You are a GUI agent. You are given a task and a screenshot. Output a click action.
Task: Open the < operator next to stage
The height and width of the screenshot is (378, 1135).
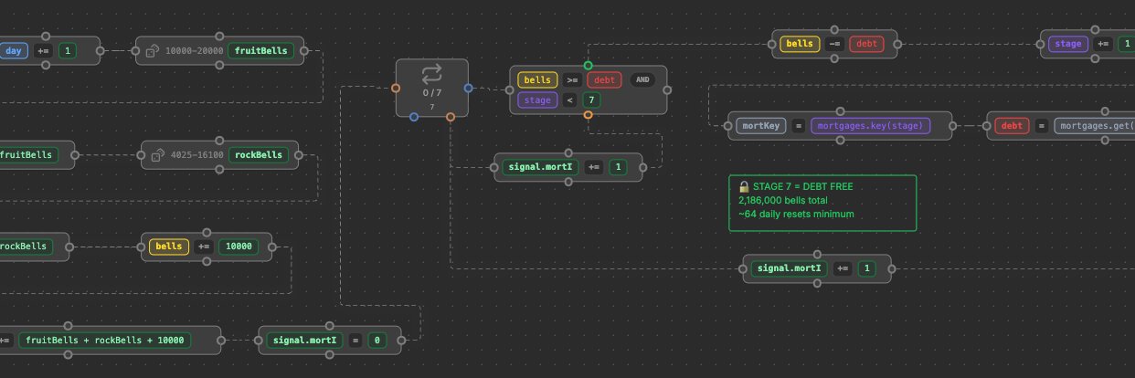(x=570, y=100)
